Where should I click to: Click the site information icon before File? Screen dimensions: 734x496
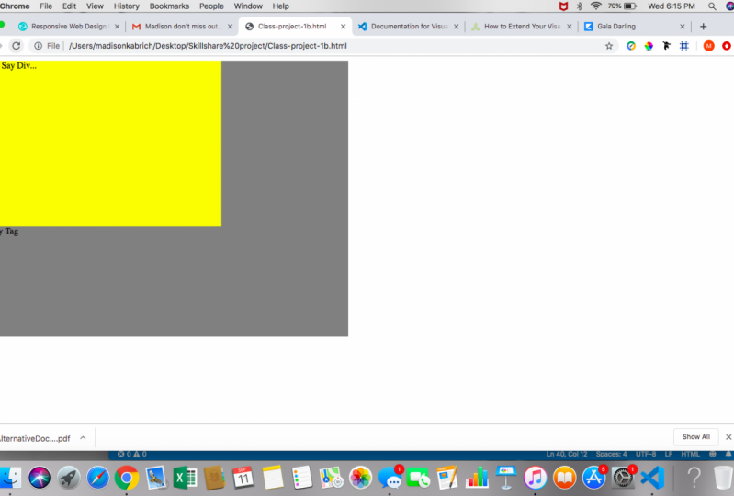point(38,46)
